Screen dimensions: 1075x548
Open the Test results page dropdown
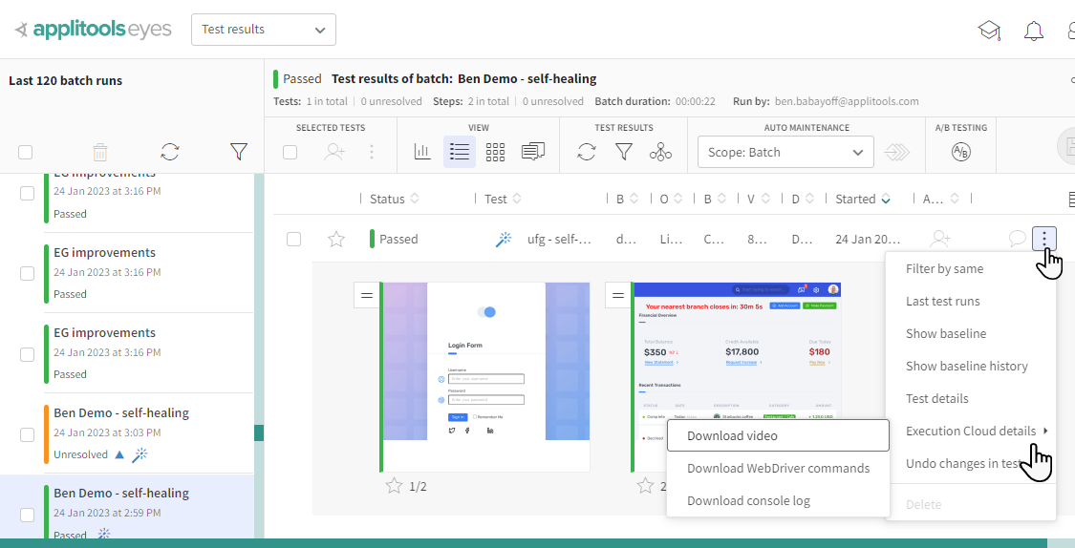pos(264,30)
